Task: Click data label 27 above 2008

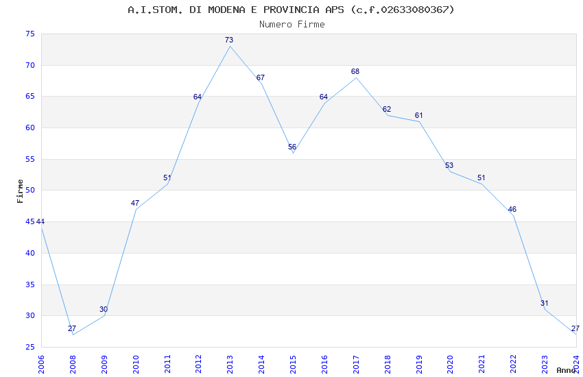Action: click(72, 329)
